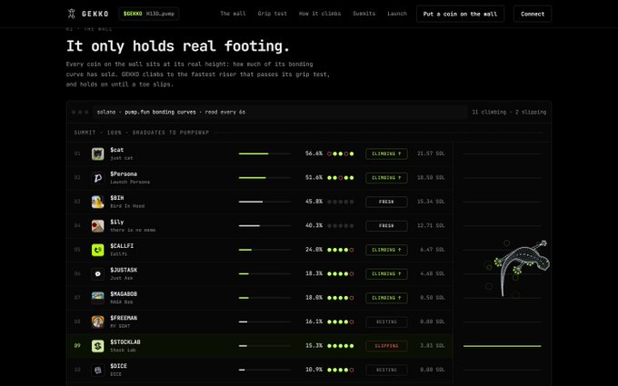618x386 pixels.
Task: Click the SUMMIT · 100% graduates label
Action: coord(142,133)
